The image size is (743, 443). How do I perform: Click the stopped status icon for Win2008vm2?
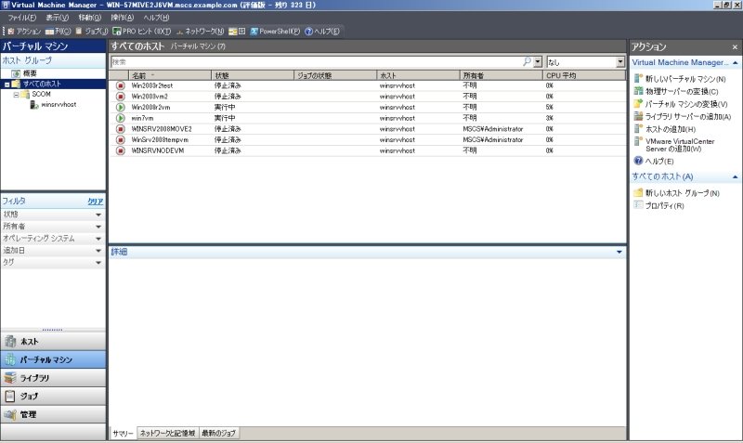[x=121, y=97]
